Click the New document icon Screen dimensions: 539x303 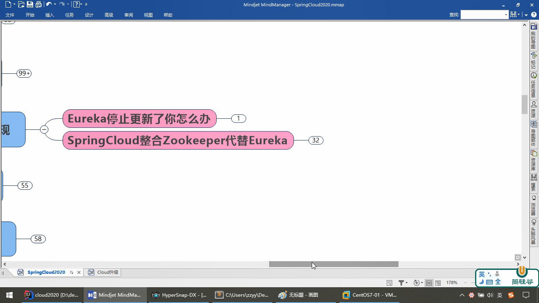(8, 4)
